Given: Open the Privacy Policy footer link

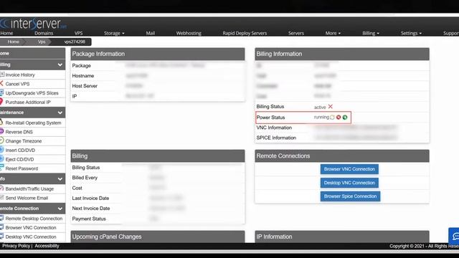Looking at the screenshot, I should click(x=16, y=246).
